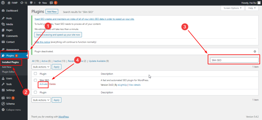Image resolution: width=262 pixels, height=120 pixels.
Task: Open Users in the sidebar
Action: [x=9, y=78]
